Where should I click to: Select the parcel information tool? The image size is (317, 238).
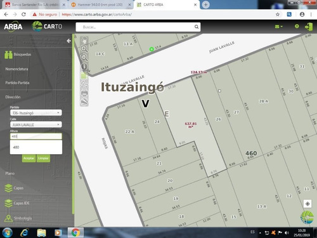coord(84,67)
